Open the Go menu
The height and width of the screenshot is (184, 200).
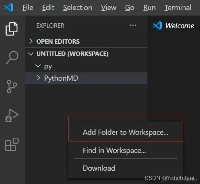tap(130, 7)
